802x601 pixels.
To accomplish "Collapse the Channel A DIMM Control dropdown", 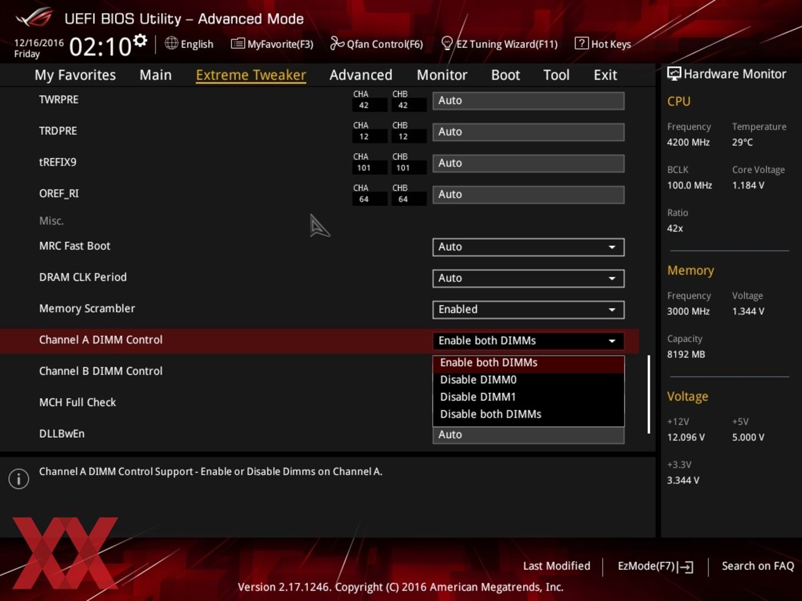I will [528, 341].
